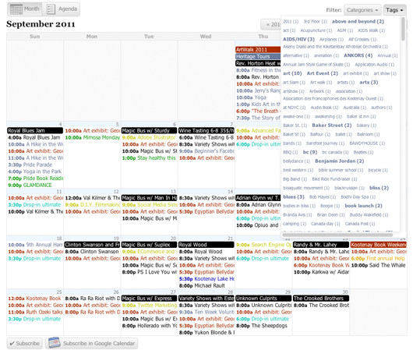Open the ArtWalk 2011 all-day event
The height and width of the screenshot is (350, 413).
pos(258,50)
